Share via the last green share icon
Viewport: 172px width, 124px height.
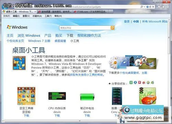coord(152,82)
